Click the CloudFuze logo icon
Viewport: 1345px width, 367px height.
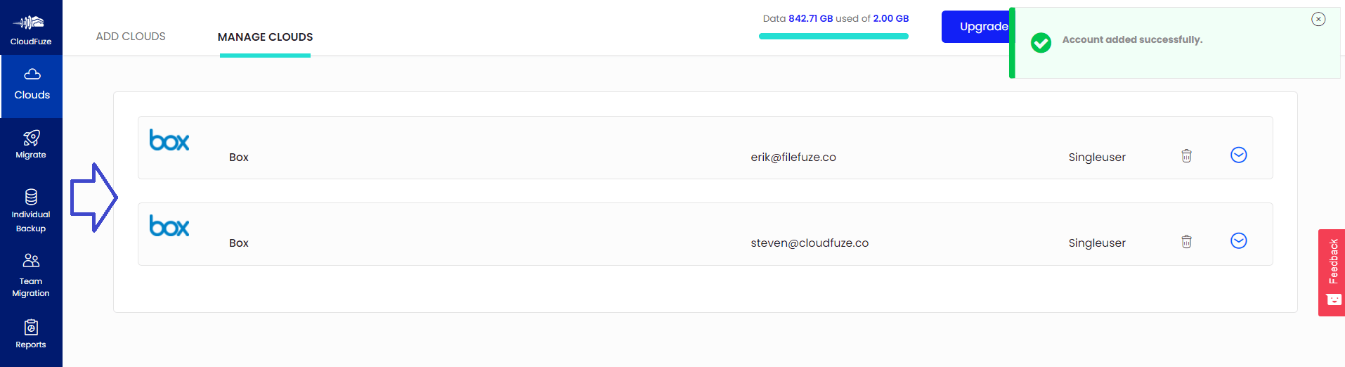pyautogui.click(x=29, y=22)
